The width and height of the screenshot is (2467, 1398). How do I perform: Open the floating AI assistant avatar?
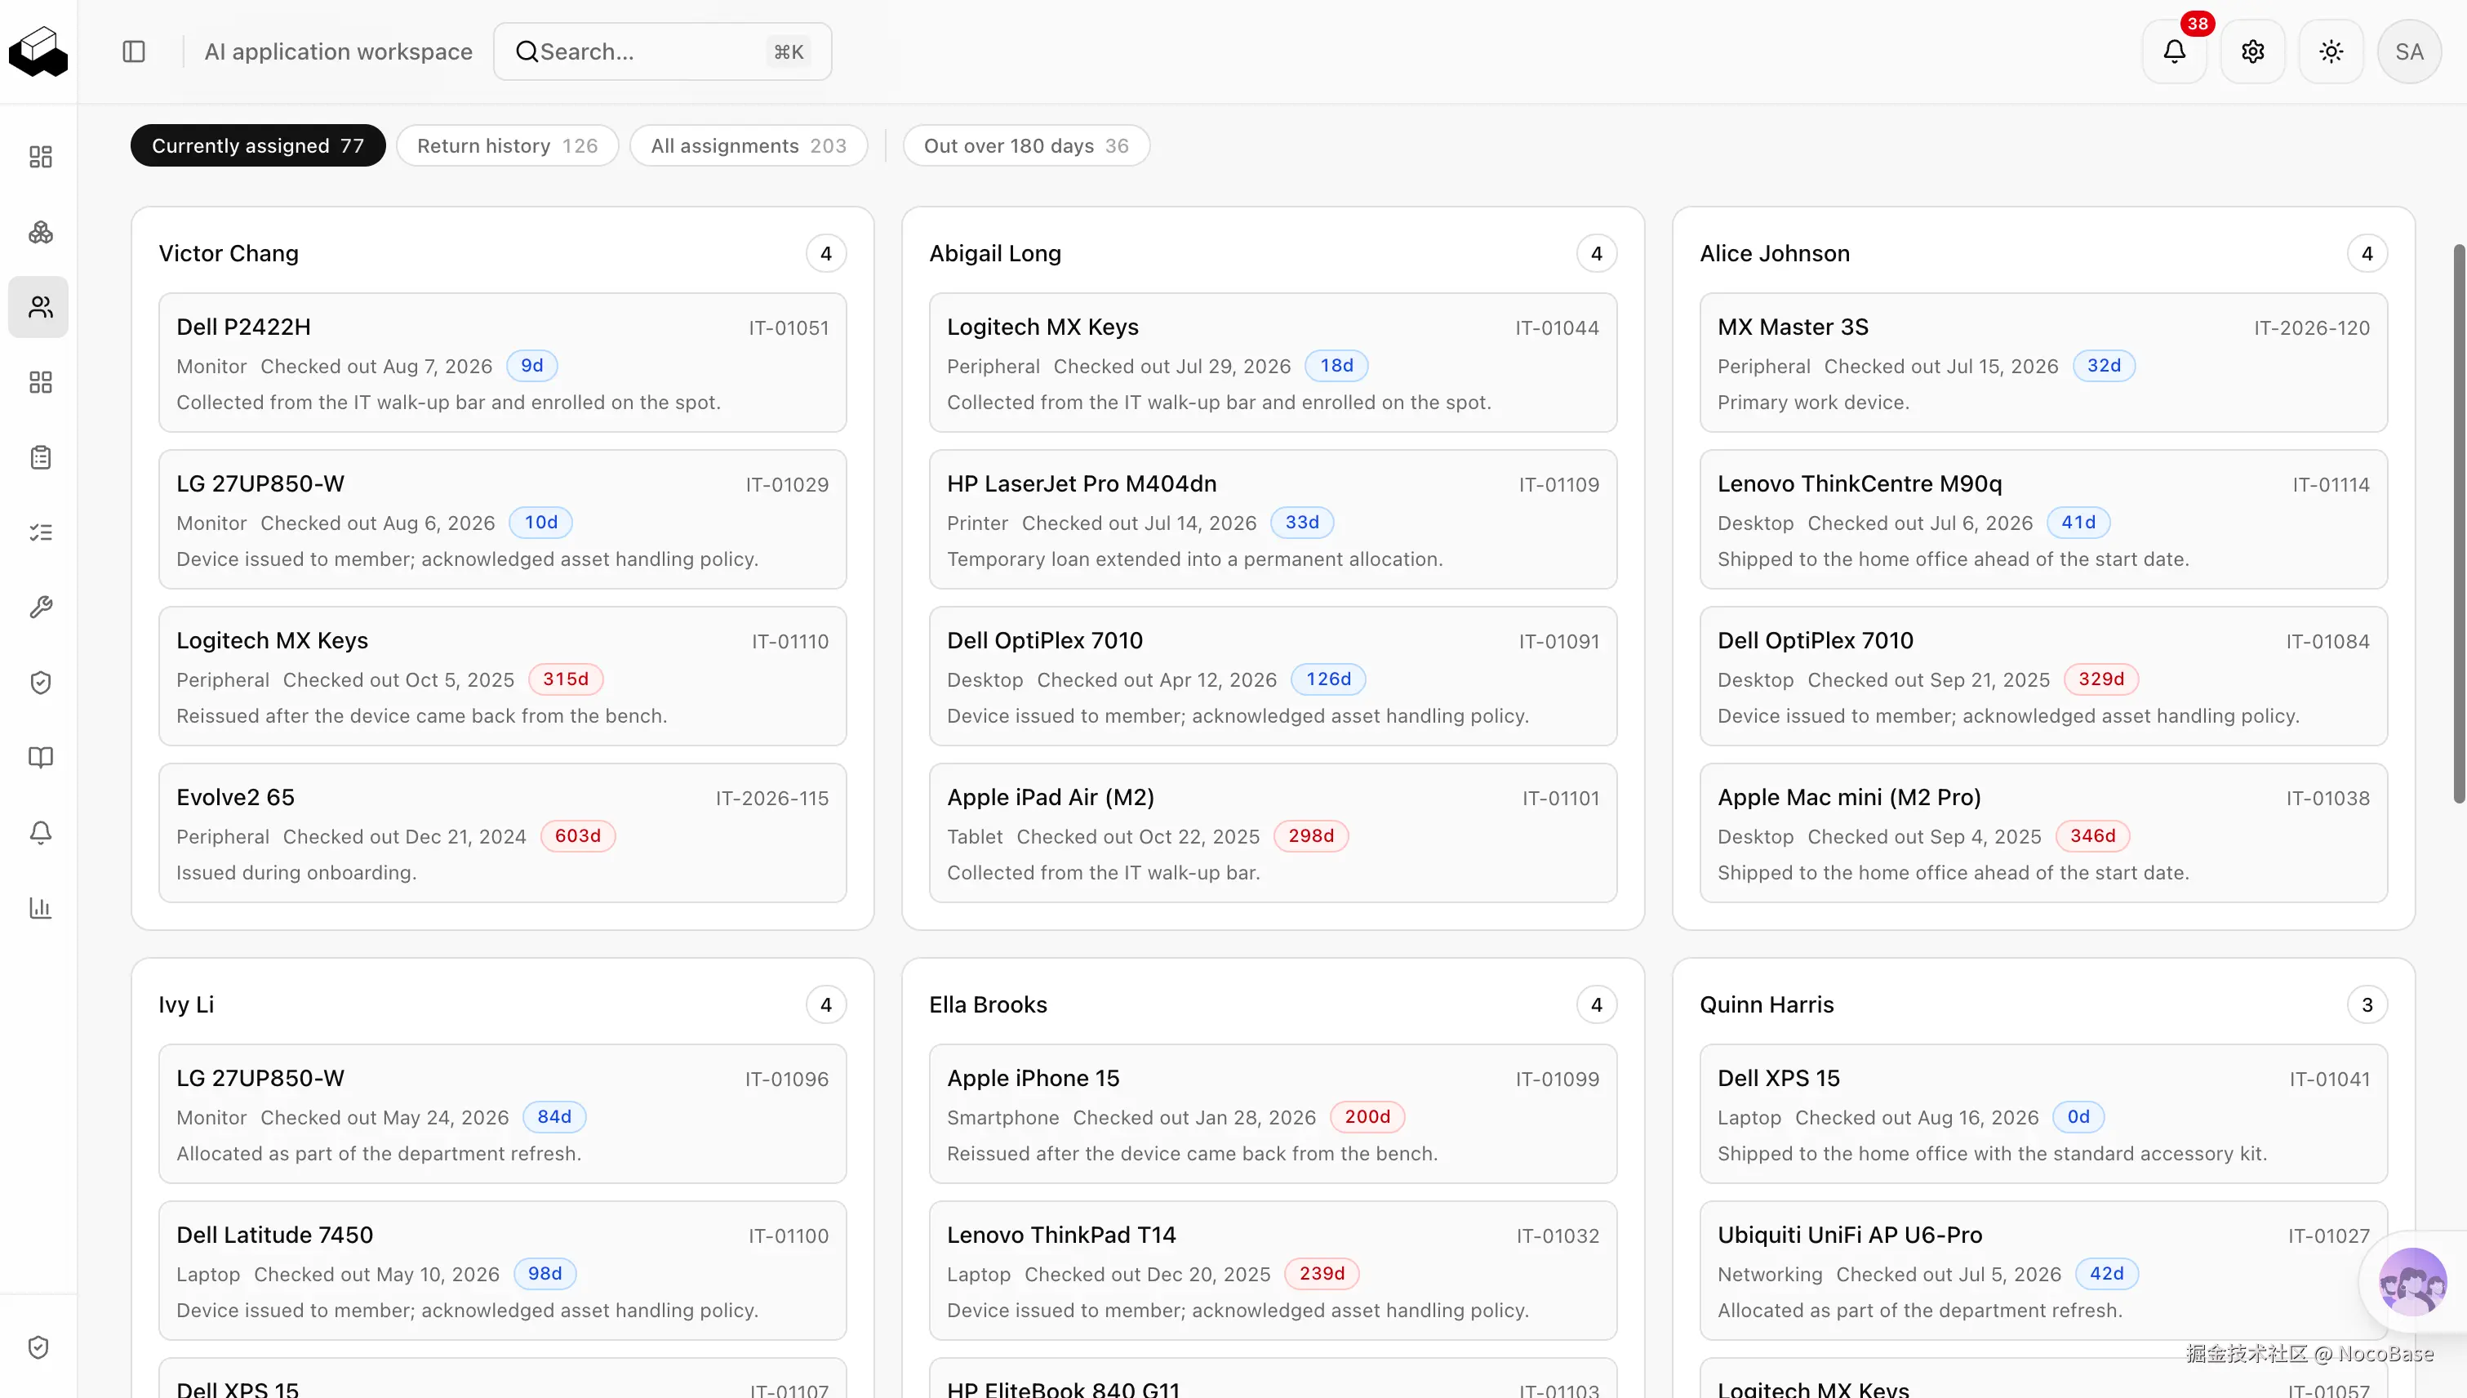coord(2412,1282)
